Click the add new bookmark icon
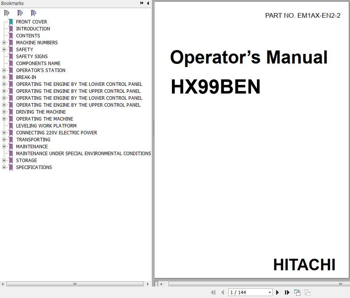 [20, 13]
